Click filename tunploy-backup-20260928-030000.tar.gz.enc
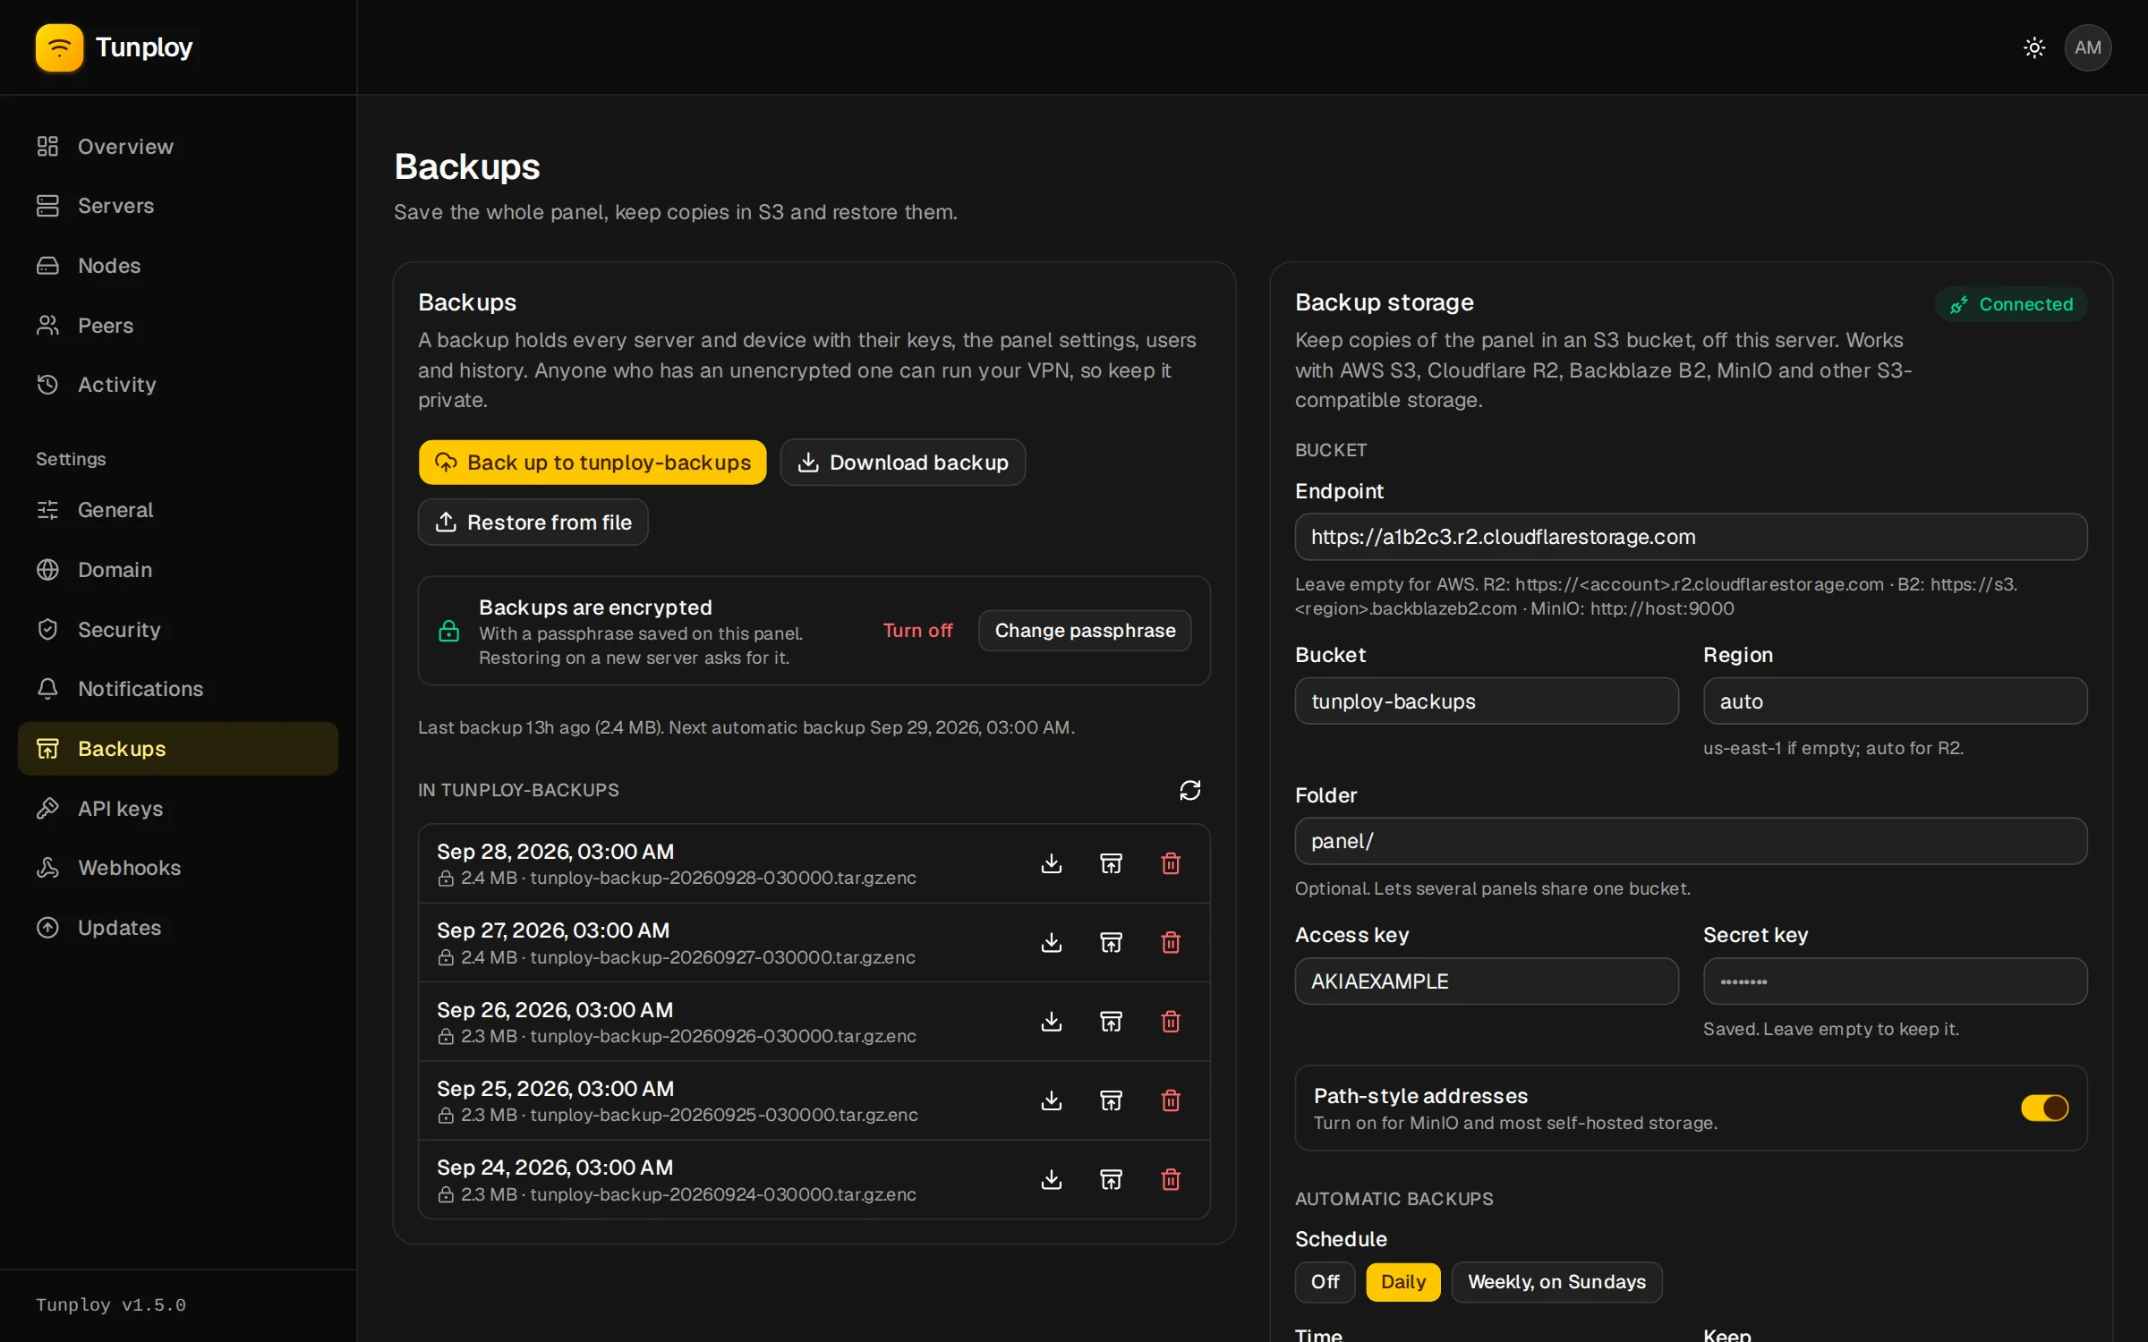 pyautogui.click(x=723, y=879)
